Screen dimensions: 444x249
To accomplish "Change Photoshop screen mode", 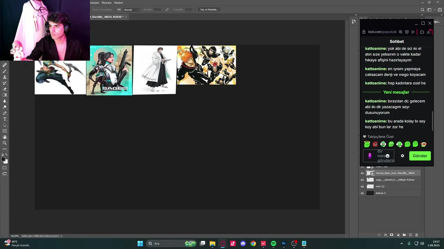I will 5,174.
